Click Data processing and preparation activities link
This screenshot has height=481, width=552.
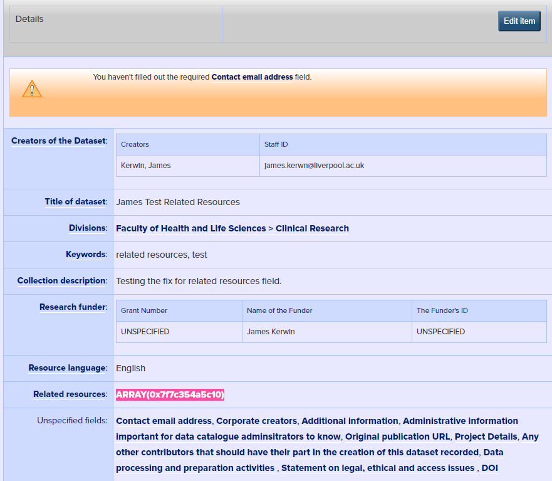[x=195, y=468]
